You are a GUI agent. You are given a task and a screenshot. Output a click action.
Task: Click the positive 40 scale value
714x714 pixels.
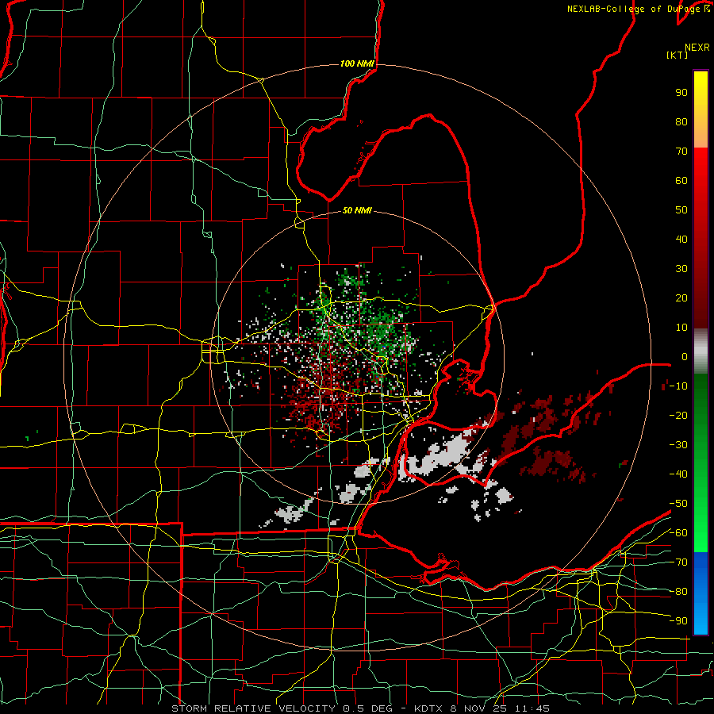coord(681,239)
